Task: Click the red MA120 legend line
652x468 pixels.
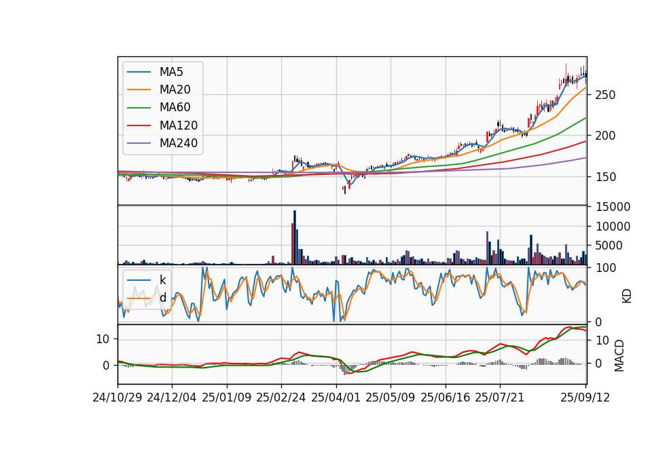Action: pos(139,125)
